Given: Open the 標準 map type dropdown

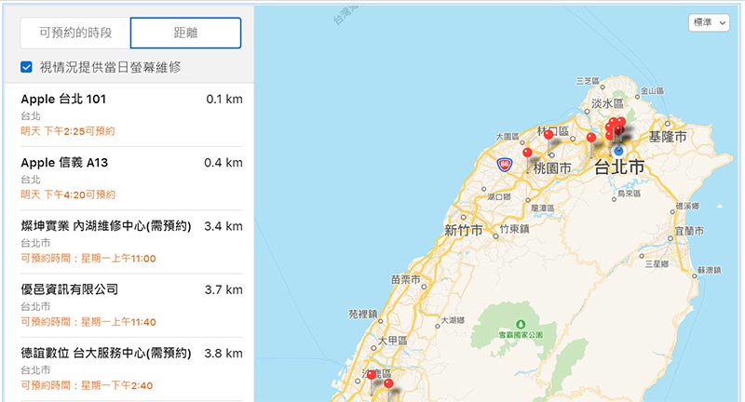Looking at the screenshot, I should point(709,22).
